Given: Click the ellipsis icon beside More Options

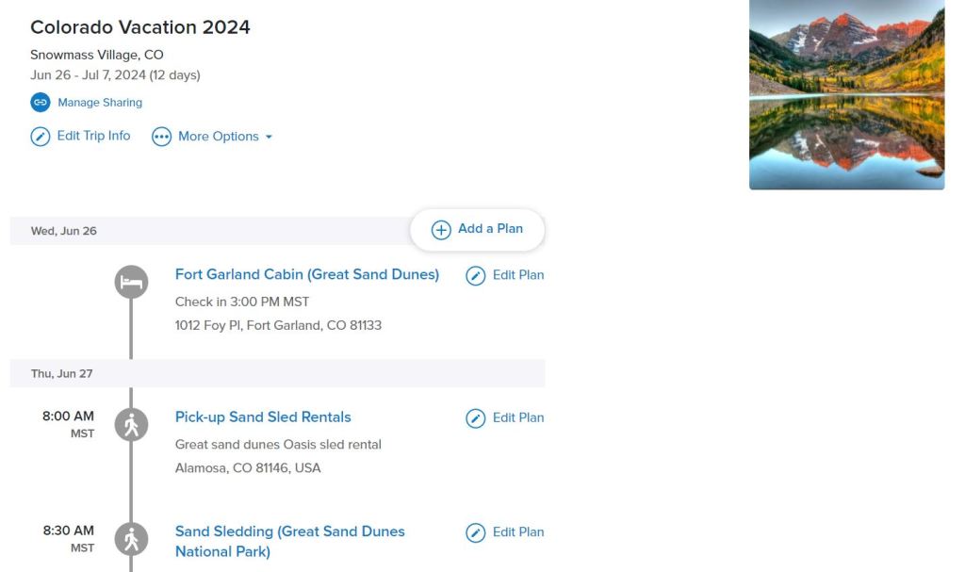Looking at the screenshot, I should 162,137.
